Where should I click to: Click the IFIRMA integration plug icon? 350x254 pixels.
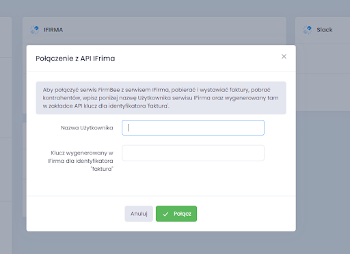tap(35, 30)
